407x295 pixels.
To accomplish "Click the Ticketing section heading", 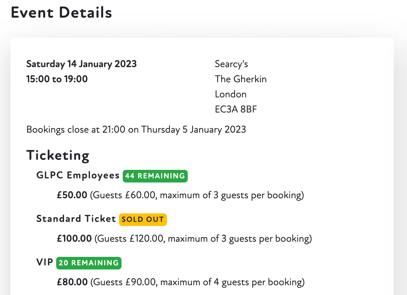I will click(x=58, y=155).
